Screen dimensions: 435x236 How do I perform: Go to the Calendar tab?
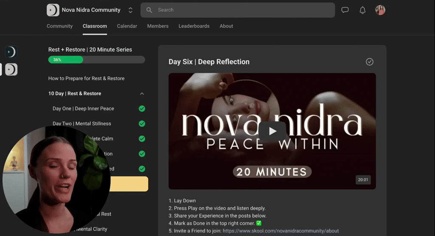tap(127, 26)
